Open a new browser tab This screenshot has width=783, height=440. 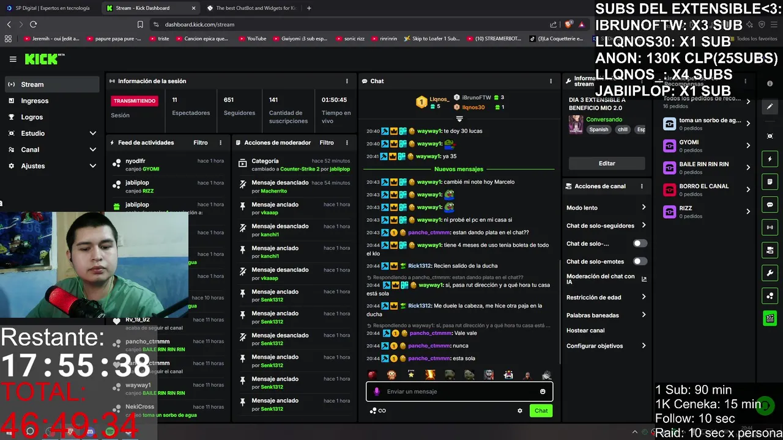(309, 8)
